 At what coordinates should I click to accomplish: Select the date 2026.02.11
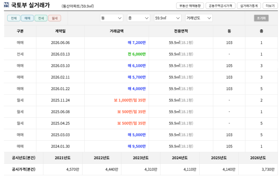pyautogui.click(x=60, y=77)
